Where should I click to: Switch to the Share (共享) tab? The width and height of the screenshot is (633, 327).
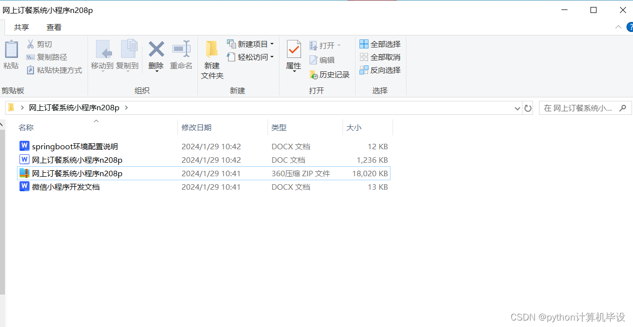pos(21,27)
